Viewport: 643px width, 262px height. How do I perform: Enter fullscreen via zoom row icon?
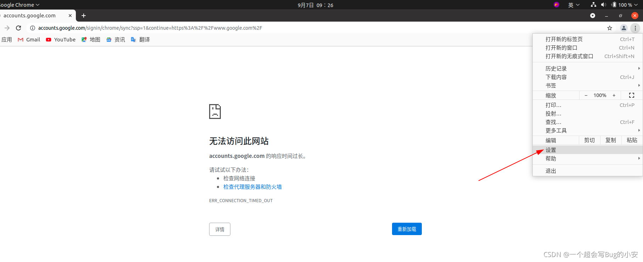click(632, 95)
